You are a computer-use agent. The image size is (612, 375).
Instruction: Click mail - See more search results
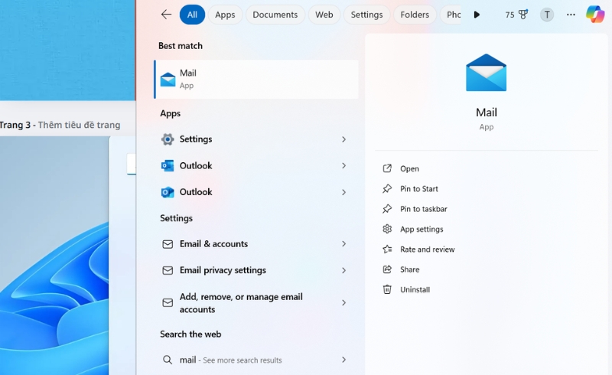[x=256, y=360]
